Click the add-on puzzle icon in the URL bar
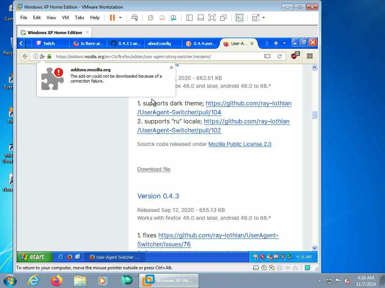The image size is (385, 288). (x=42, y=56)
